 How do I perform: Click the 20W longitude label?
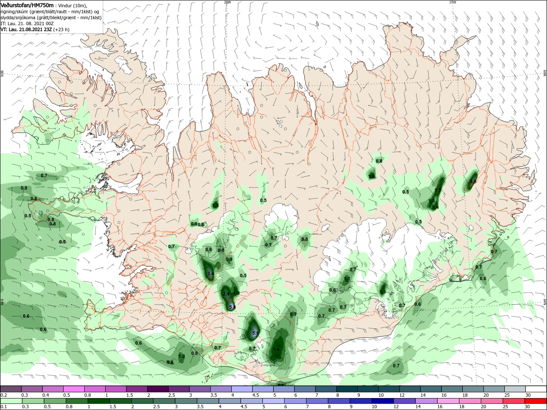click(227, 2)
